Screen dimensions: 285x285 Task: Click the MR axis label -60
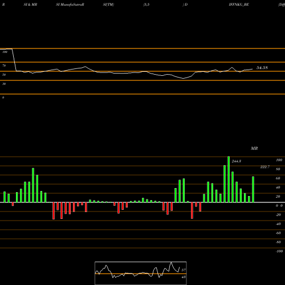(x=278, y=233)
